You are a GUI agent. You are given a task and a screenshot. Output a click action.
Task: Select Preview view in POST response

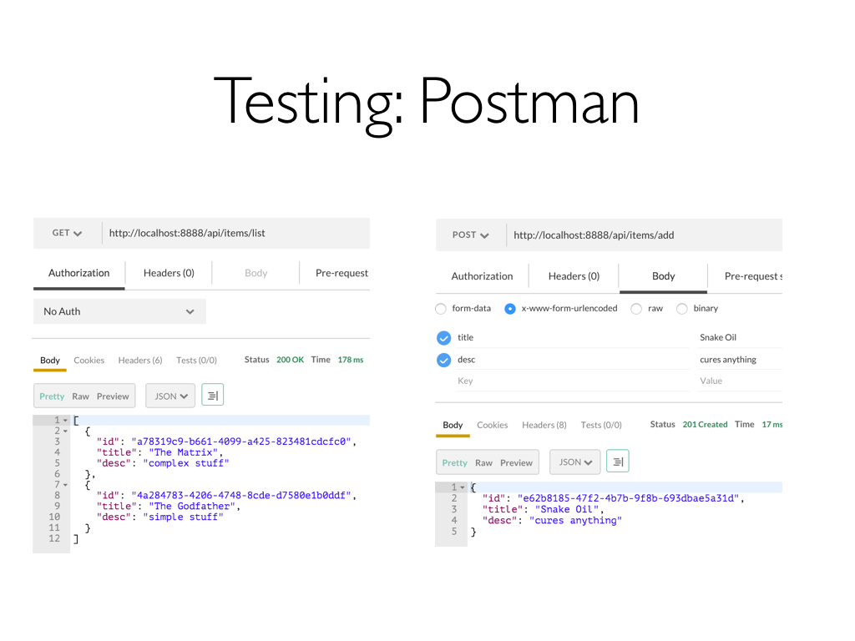[x=516, y=462]
